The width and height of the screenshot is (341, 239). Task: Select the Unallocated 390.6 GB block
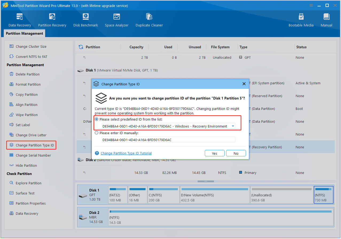282,195
